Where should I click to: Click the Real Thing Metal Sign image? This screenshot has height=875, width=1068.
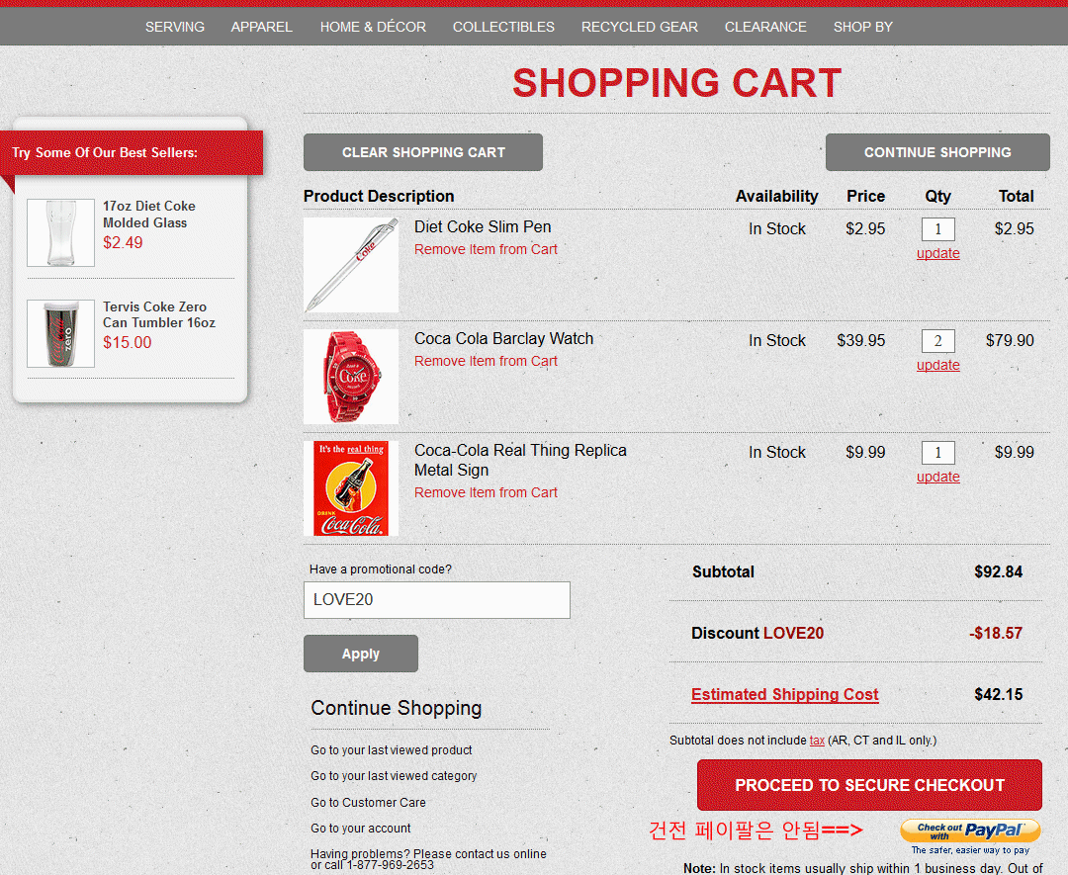click(x=351, y=488)
